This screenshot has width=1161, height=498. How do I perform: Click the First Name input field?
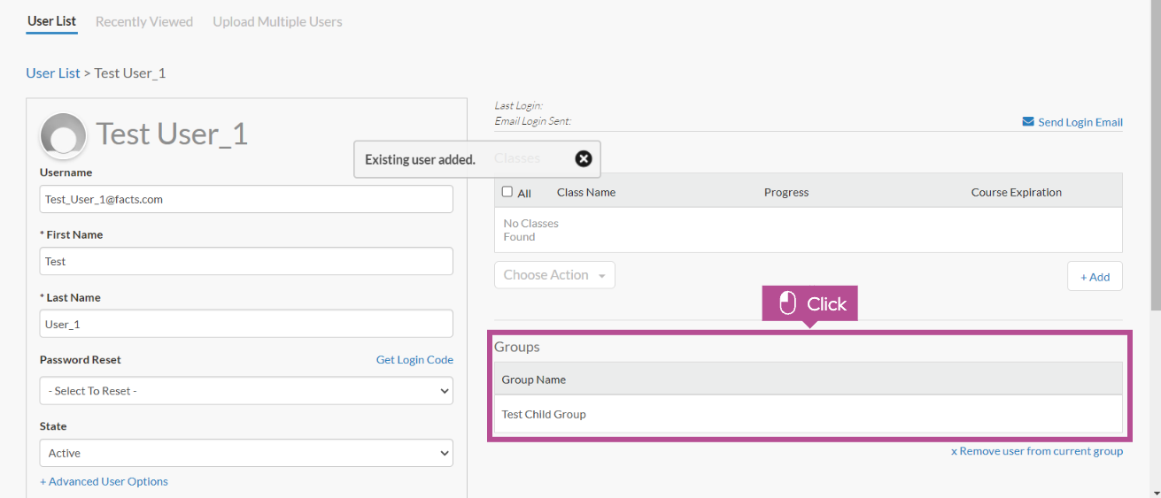(246, 261)
